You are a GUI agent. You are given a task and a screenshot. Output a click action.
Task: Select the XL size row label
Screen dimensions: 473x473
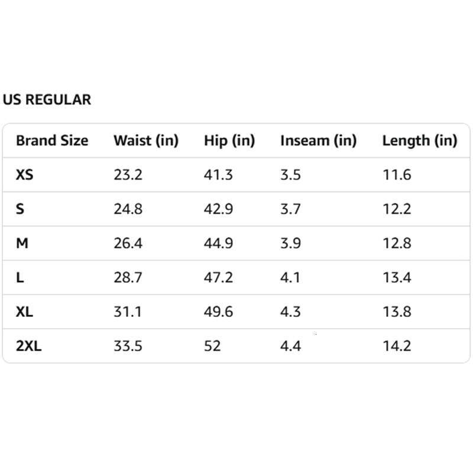25,312
